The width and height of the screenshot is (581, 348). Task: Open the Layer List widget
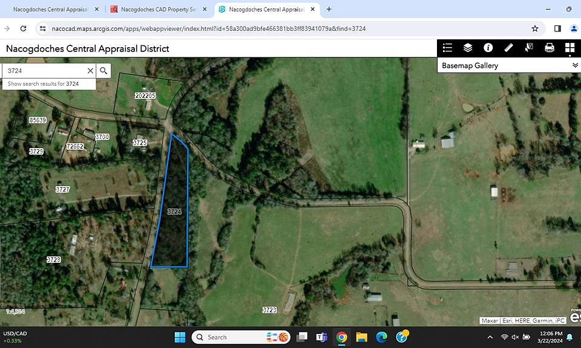(468, 48)
